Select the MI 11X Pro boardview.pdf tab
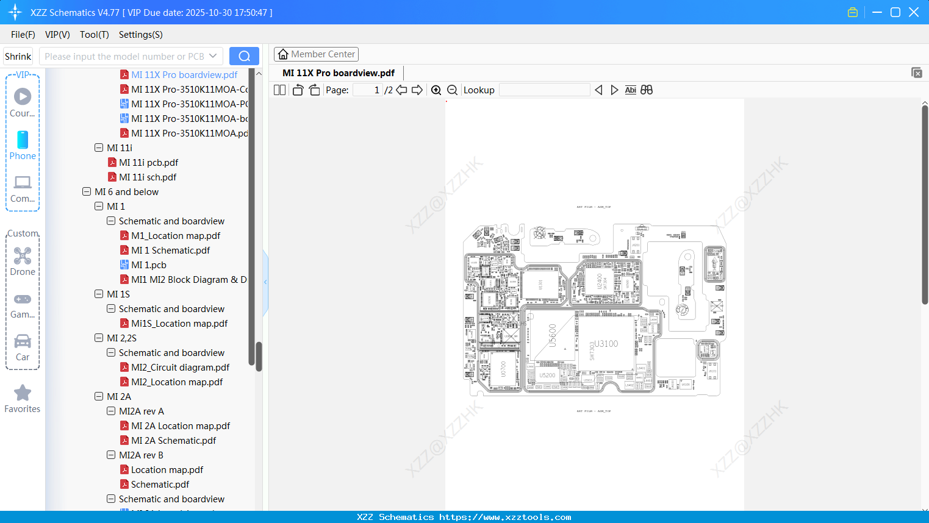The image size is (929, 523). click(339, 73)
